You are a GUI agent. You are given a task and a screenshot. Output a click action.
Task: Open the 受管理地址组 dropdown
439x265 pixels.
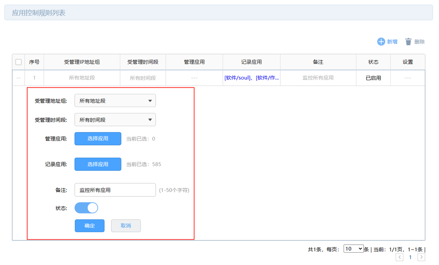click(x=115, y=101)
